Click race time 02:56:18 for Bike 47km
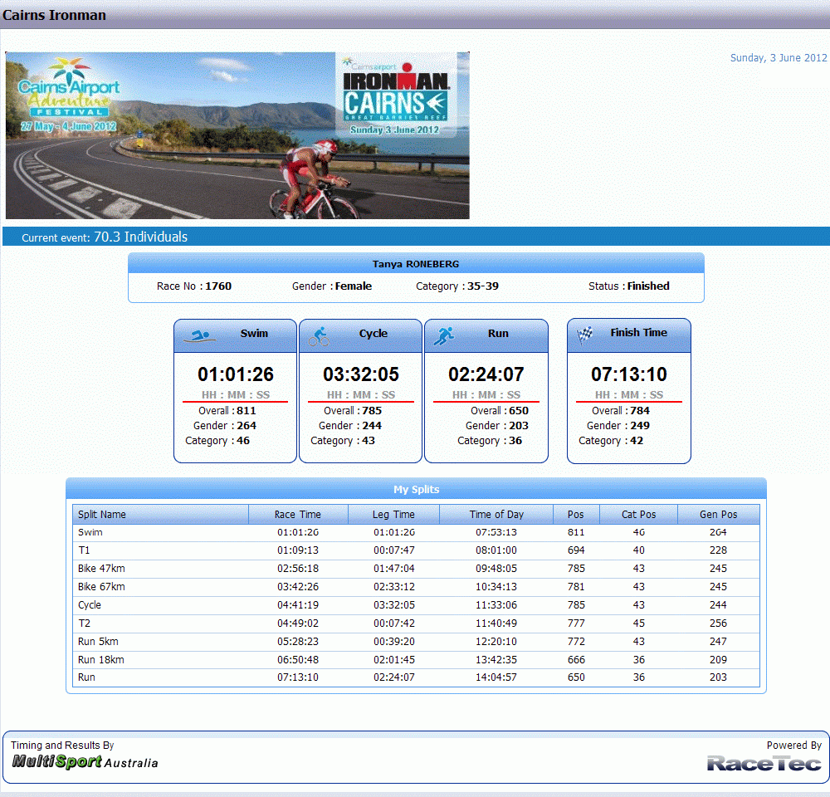 coord(298,568)
